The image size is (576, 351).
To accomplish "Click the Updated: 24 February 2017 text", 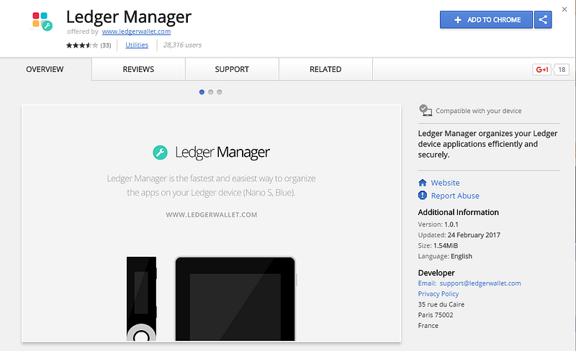I will [x=459, y=235].
